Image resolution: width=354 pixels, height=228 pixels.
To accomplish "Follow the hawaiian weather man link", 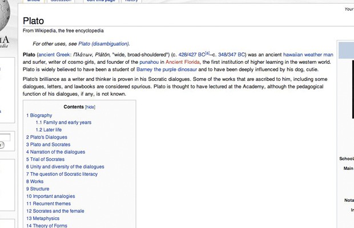I will click(x=308, y=55).
